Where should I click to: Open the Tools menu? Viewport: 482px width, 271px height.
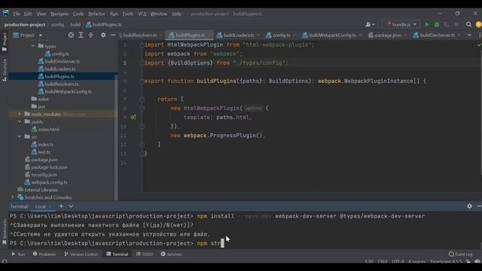pyautogui.click(x=127, y=14)
